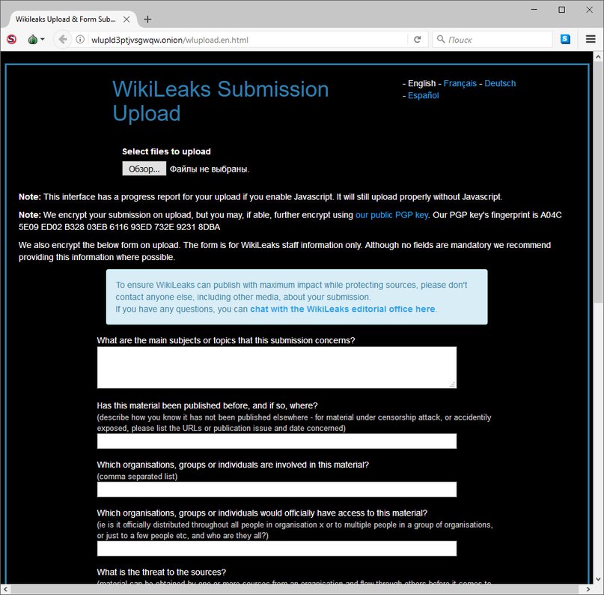Image resolution: width=604 pixels, height=595 pixels.
Task: Close the Wikileaks Upload tab
Action: tap(126, 19)
